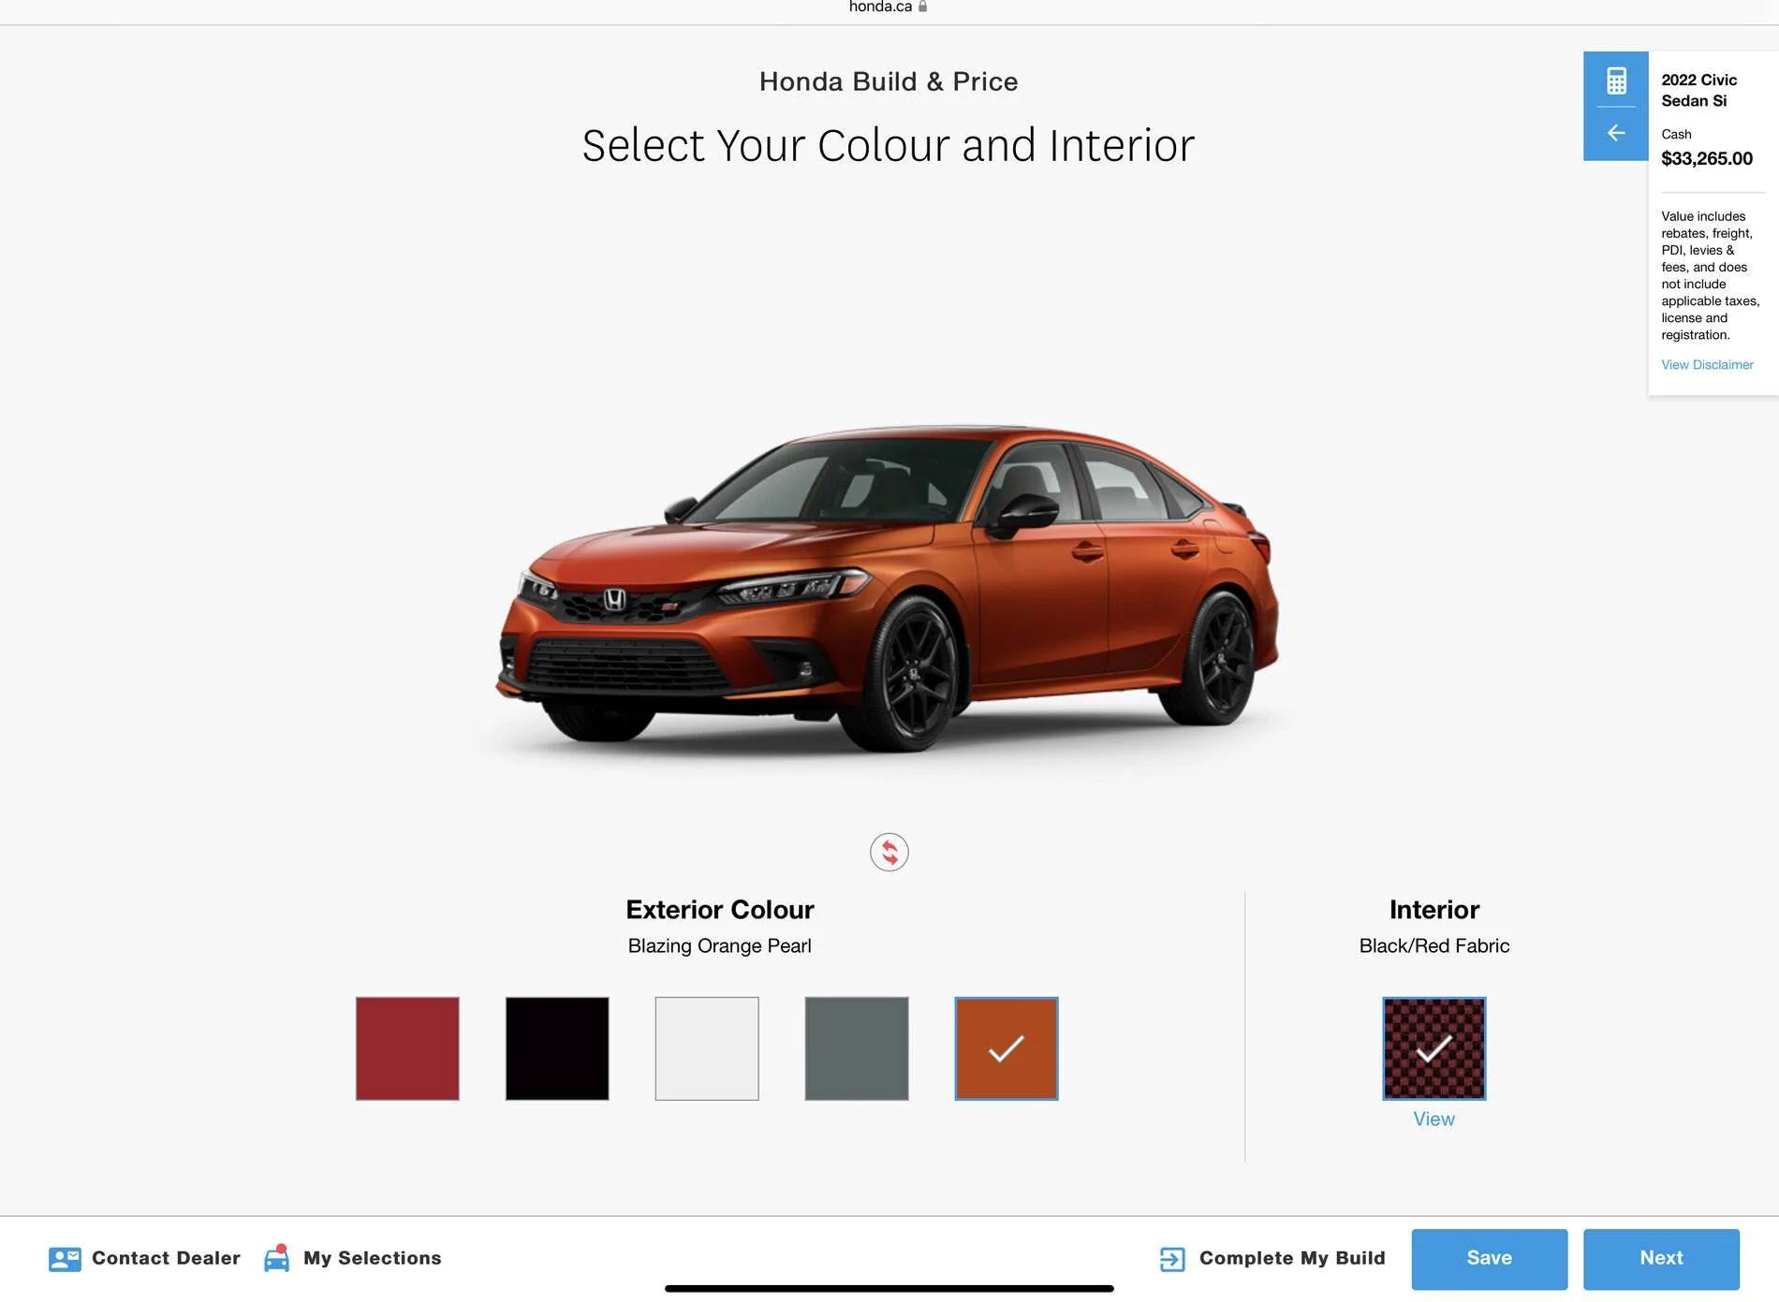Open the View Disclaimer link

click(x=1707, y=365)
